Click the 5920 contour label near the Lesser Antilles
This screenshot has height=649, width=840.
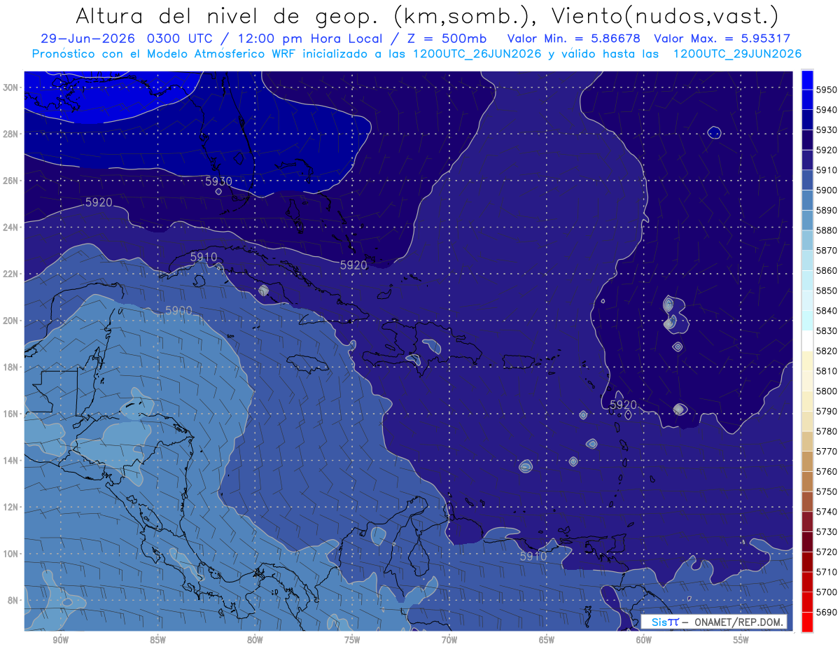(623, 405)
